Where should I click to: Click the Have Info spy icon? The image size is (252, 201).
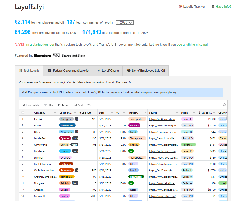coord(213,7)
